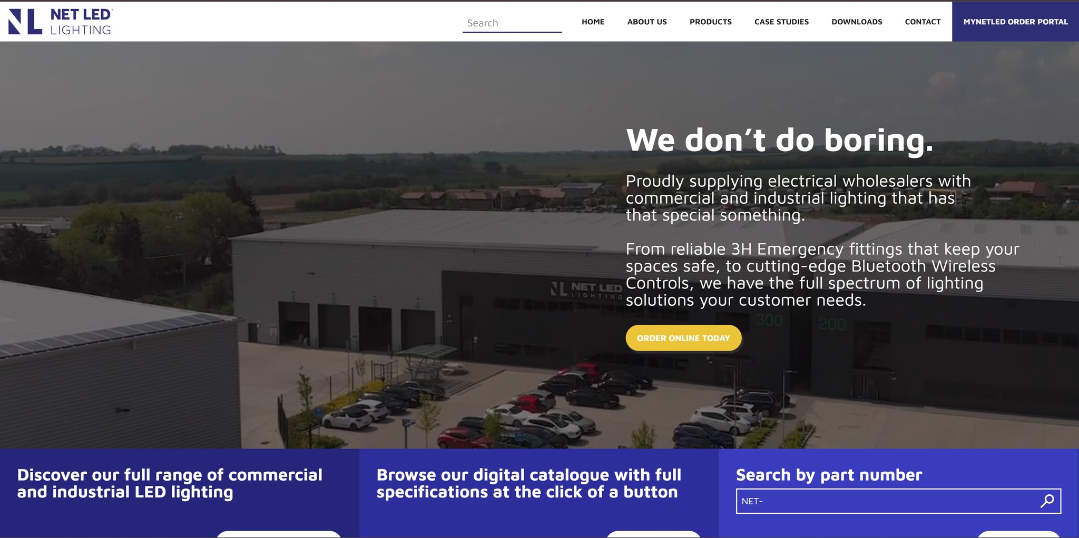Open the HOME menu item
Image resolution: width=1079 pixels, height=538 pixels.
(x=593, y=22)
